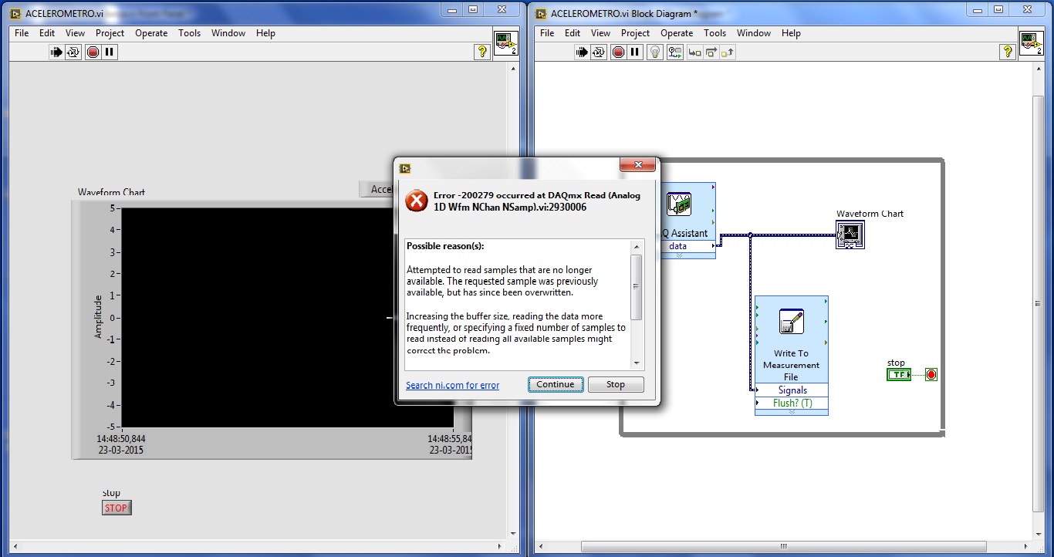Image resolution: width=1054 pixels, height=557 pixels.
Task: Toggle Retain Wire Values in the Block Diagram toolbar
Action: (x=675, y=52)
